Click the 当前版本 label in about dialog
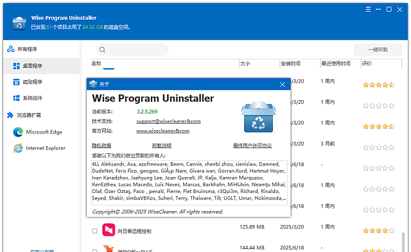 (x=102, y=112)
